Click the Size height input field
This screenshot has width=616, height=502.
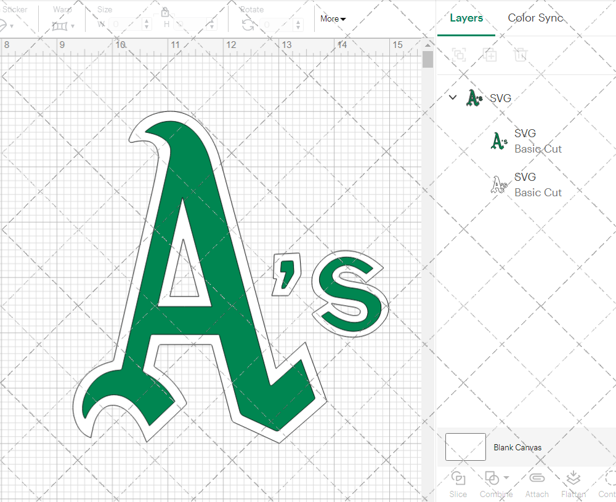tap(190, 25)
